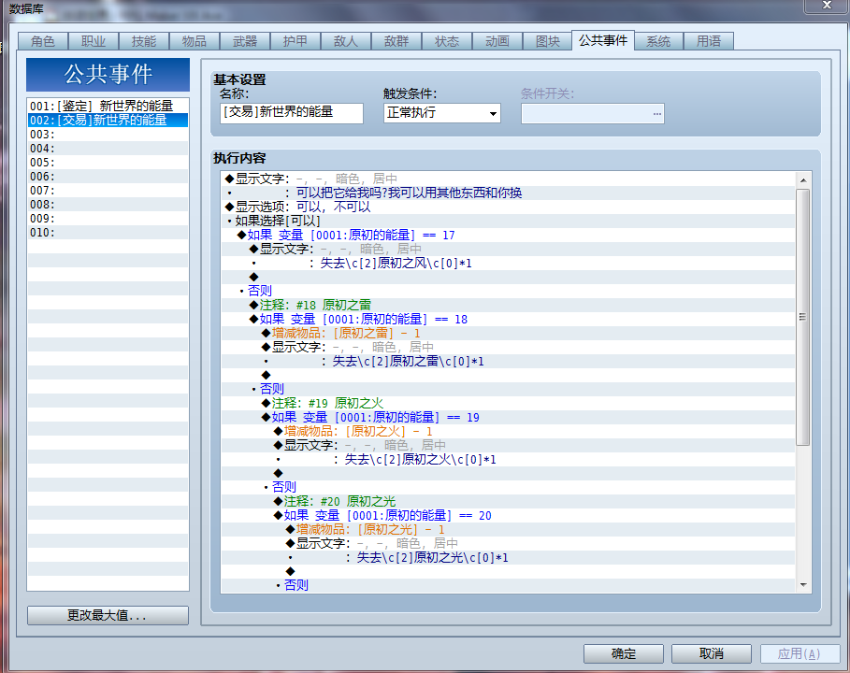Select 增减物品: [原初之光] - 1

click(508, 529)
